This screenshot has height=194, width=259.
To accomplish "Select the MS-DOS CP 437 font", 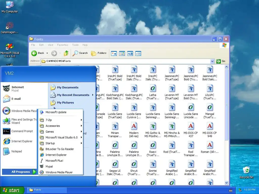I will (x=191, y=130).
